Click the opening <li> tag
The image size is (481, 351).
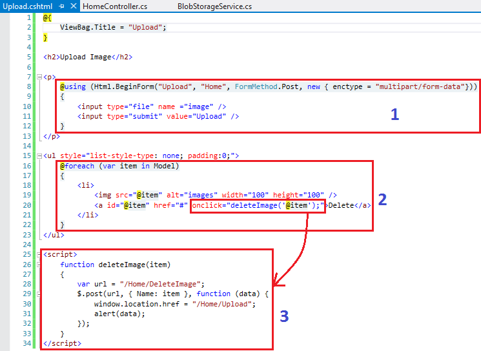click(x=86, y=185)
